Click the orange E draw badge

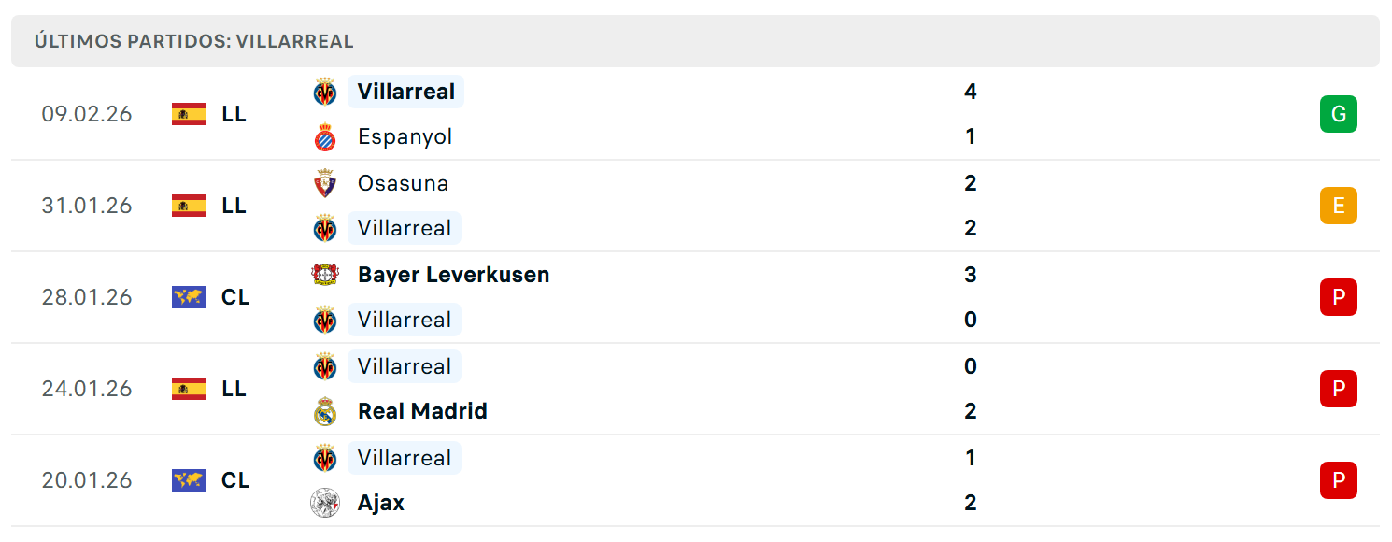click(x=1339, y=206)
